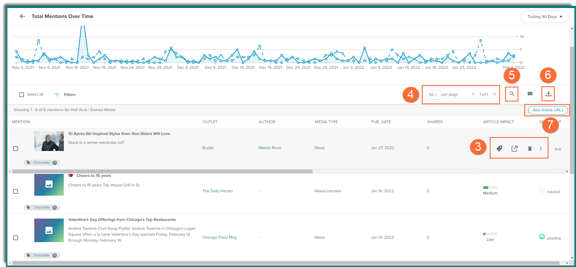The width and height of the screenshot is (576, 267).
Task: Click the positive sentiment smiley icon
Action: [542, 237]
